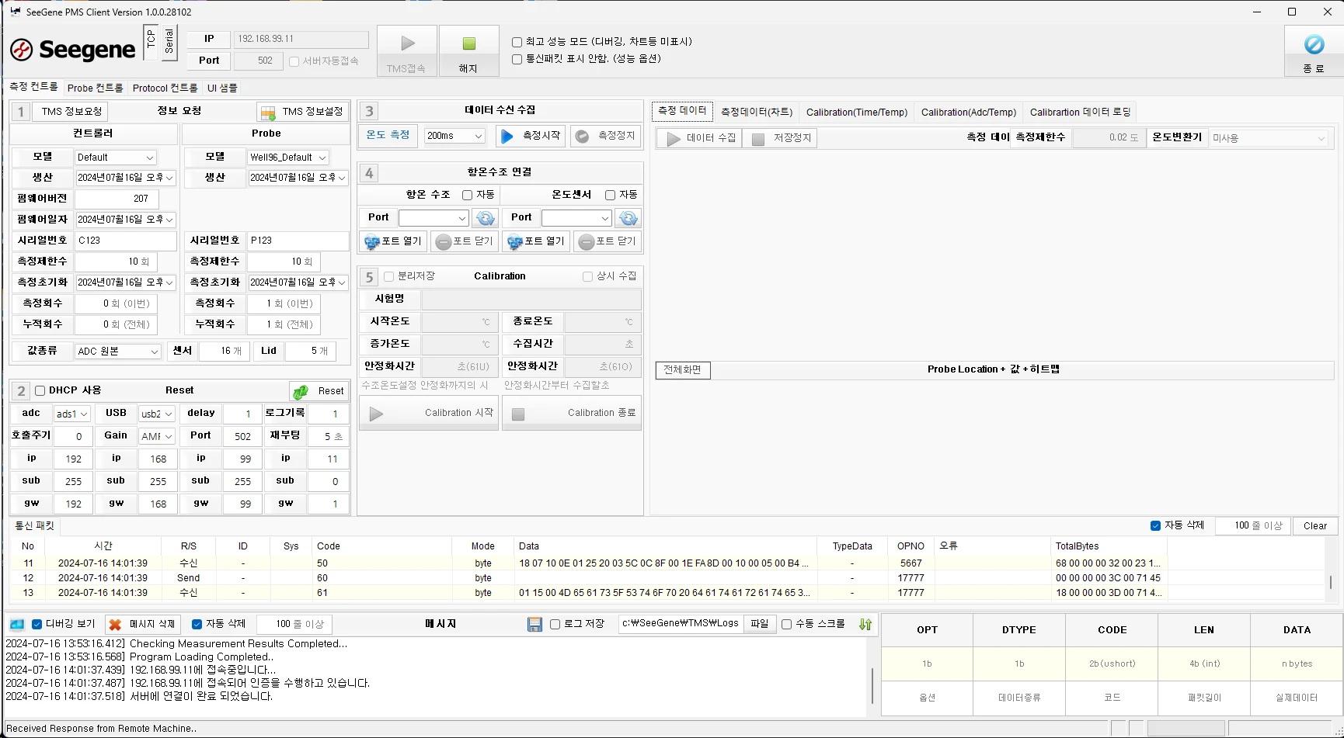This screenshot has height=738, width=1344.
Task: Click 저장정지 stop button
Action: tap(780, 138)
